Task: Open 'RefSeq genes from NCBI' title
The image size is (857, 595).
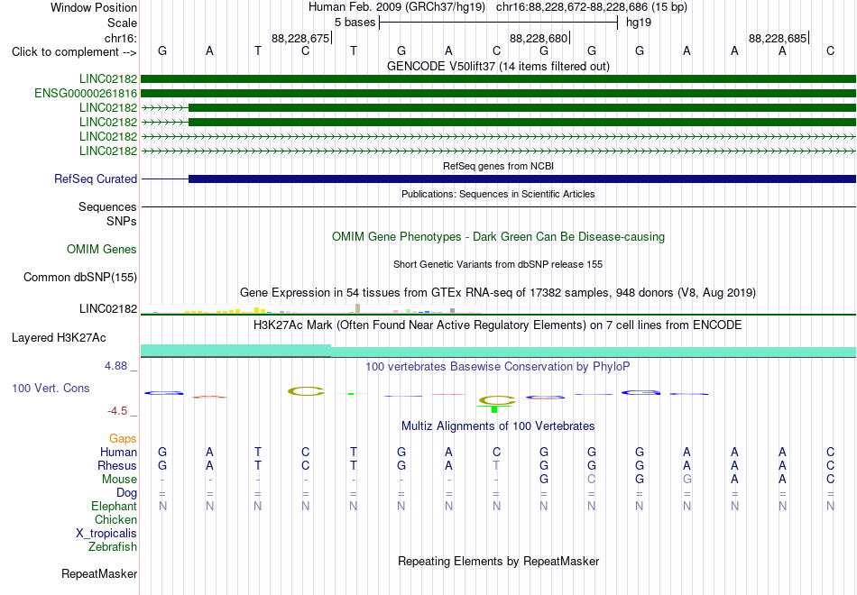Action: point(498,166)
